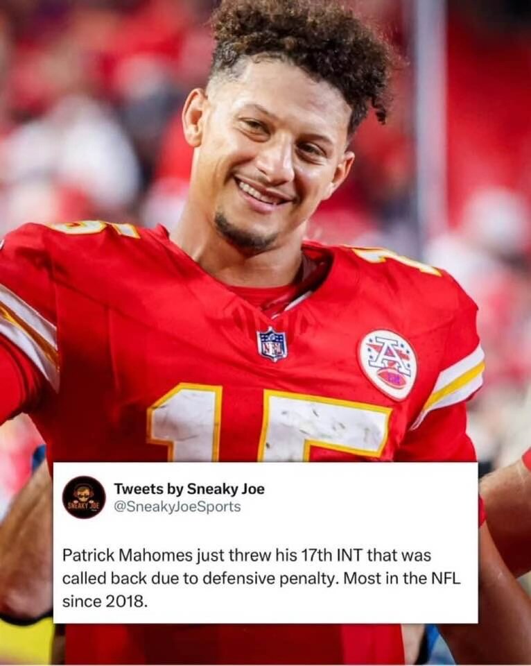Click the large digit 1 on the jersey front
The image size is (531, 666).
[x=186, y=422]
